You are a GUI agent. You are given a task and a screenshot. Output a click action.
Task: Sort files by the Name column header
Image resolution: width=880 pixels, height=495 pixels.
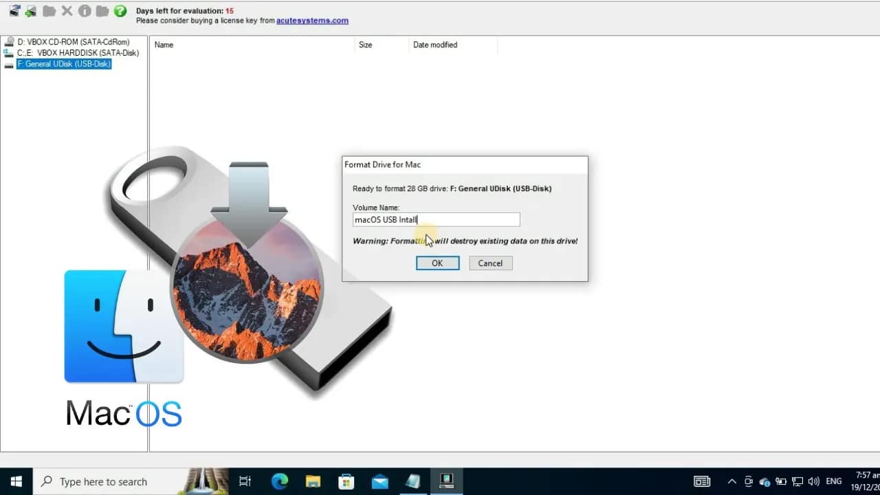(x=164, y=45)
